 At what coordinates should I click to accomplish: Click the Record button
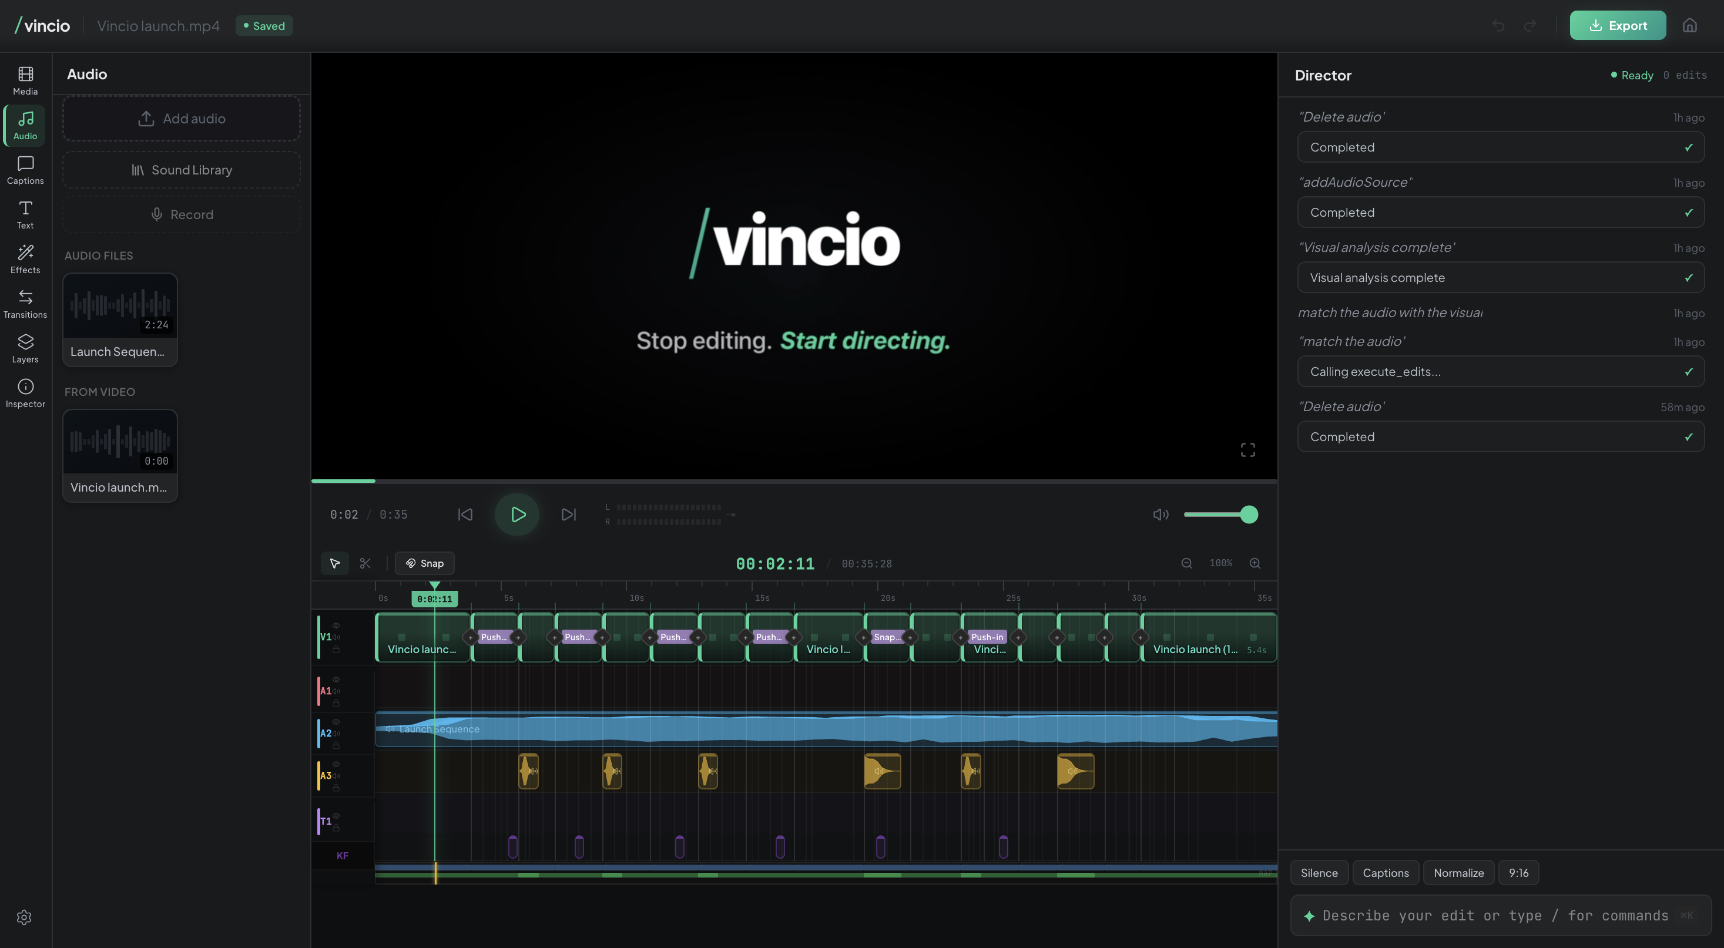coord(182,215)
